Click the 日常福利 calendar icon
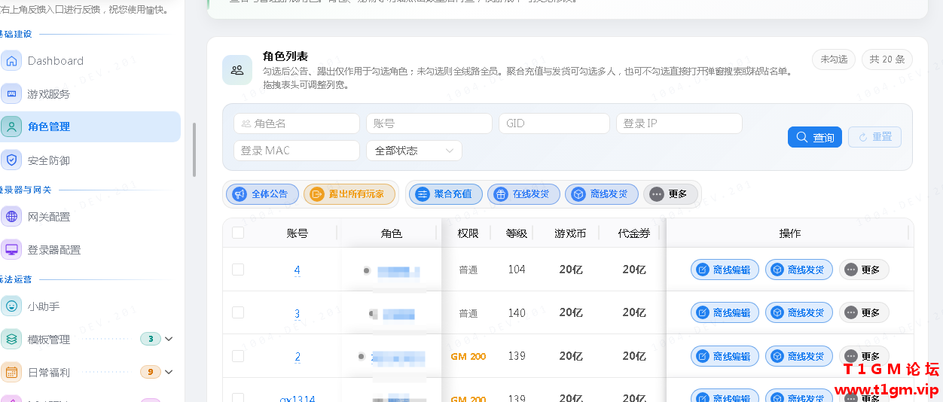The height and width of the screenshot is (402, 943). pyautogui.click(x=11, y=372)
